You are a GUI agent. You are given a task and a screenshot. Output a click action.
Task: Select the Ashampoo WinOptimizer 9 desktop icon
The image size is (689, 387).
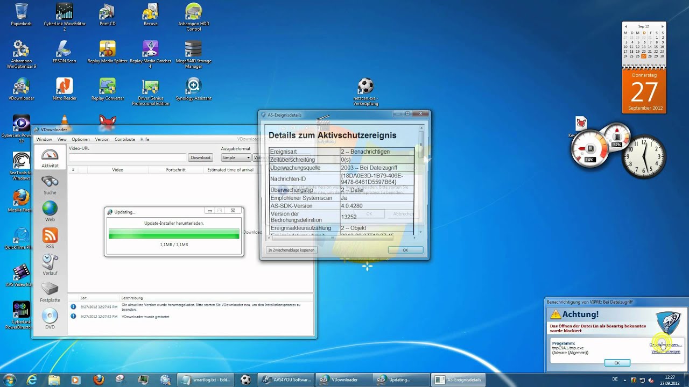click(22, 54)
